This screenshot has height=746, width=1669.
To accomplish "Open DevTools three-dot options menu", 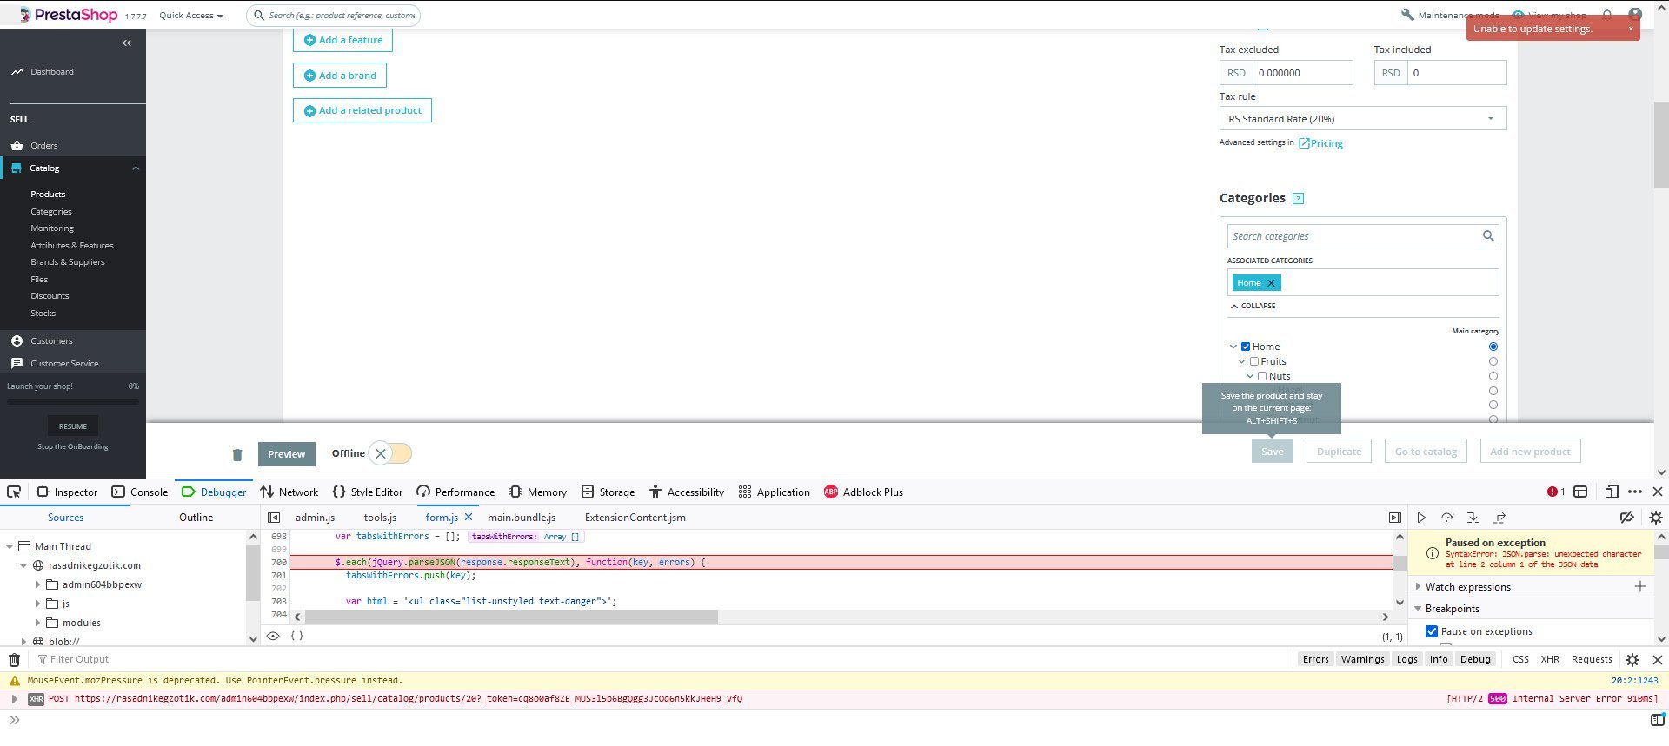I will pos(1635,492).
